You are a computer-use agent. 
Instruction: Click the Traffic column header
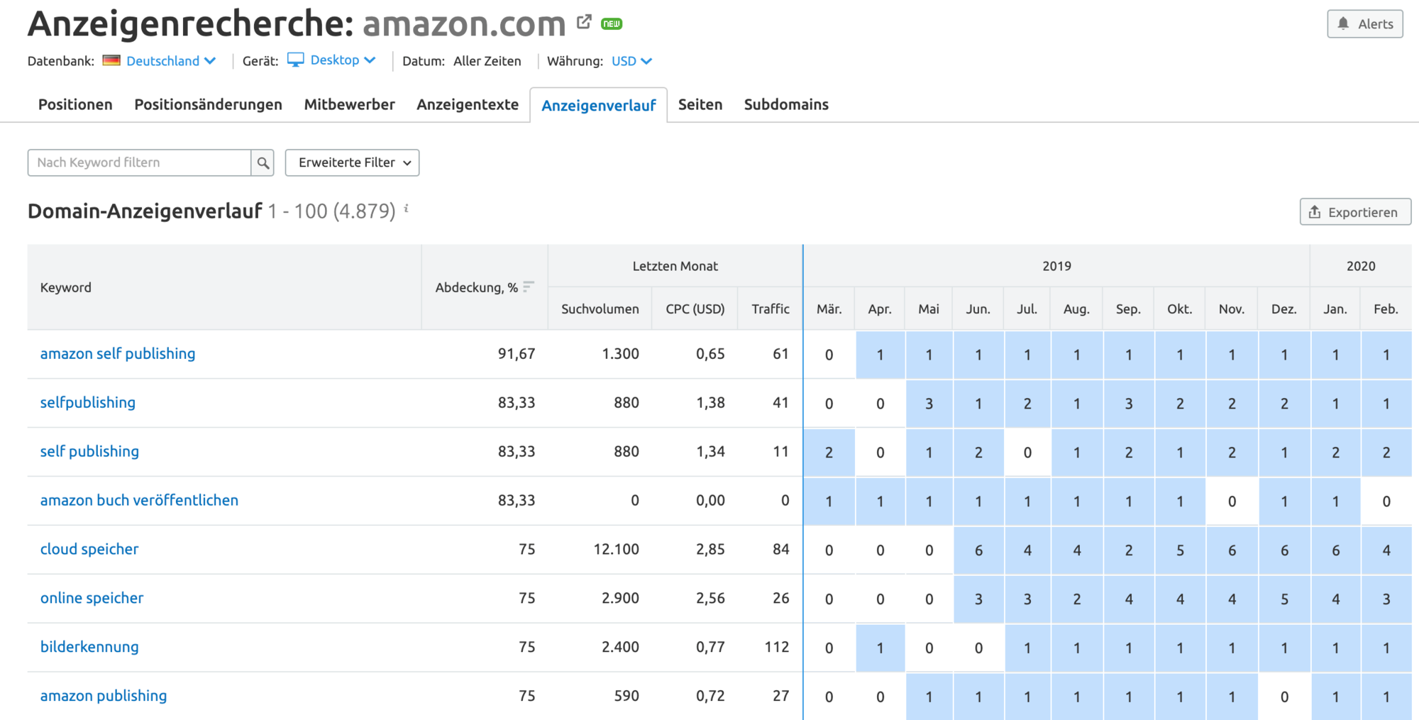click(x=771, y=309)
